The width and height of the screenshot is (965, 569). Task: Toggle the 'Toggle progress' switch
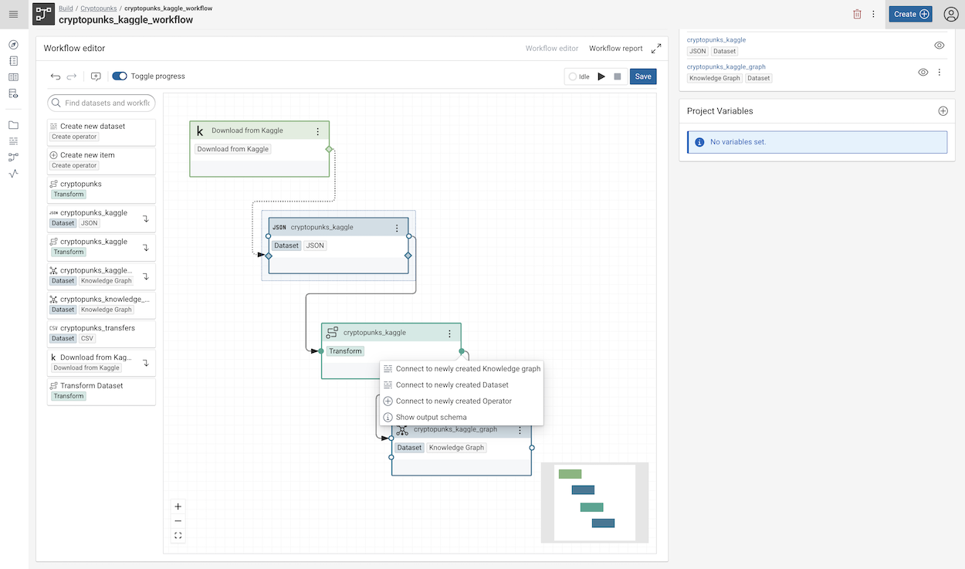[x=120, y=76]
